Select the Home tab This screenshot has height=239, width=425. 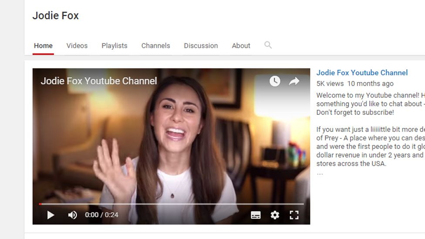pyautogui.click(x=43, y=46)
